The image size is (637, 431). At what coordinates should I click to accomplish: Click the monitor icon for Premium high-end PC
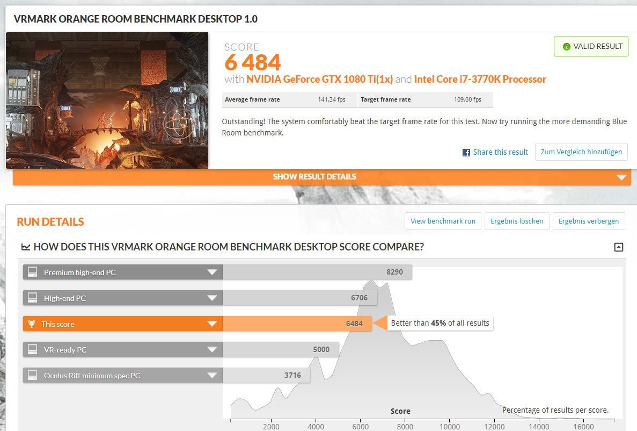pos(33,272)
